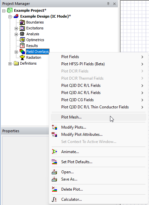Open Plot Fields submenu arrow

tap(142, 57)
